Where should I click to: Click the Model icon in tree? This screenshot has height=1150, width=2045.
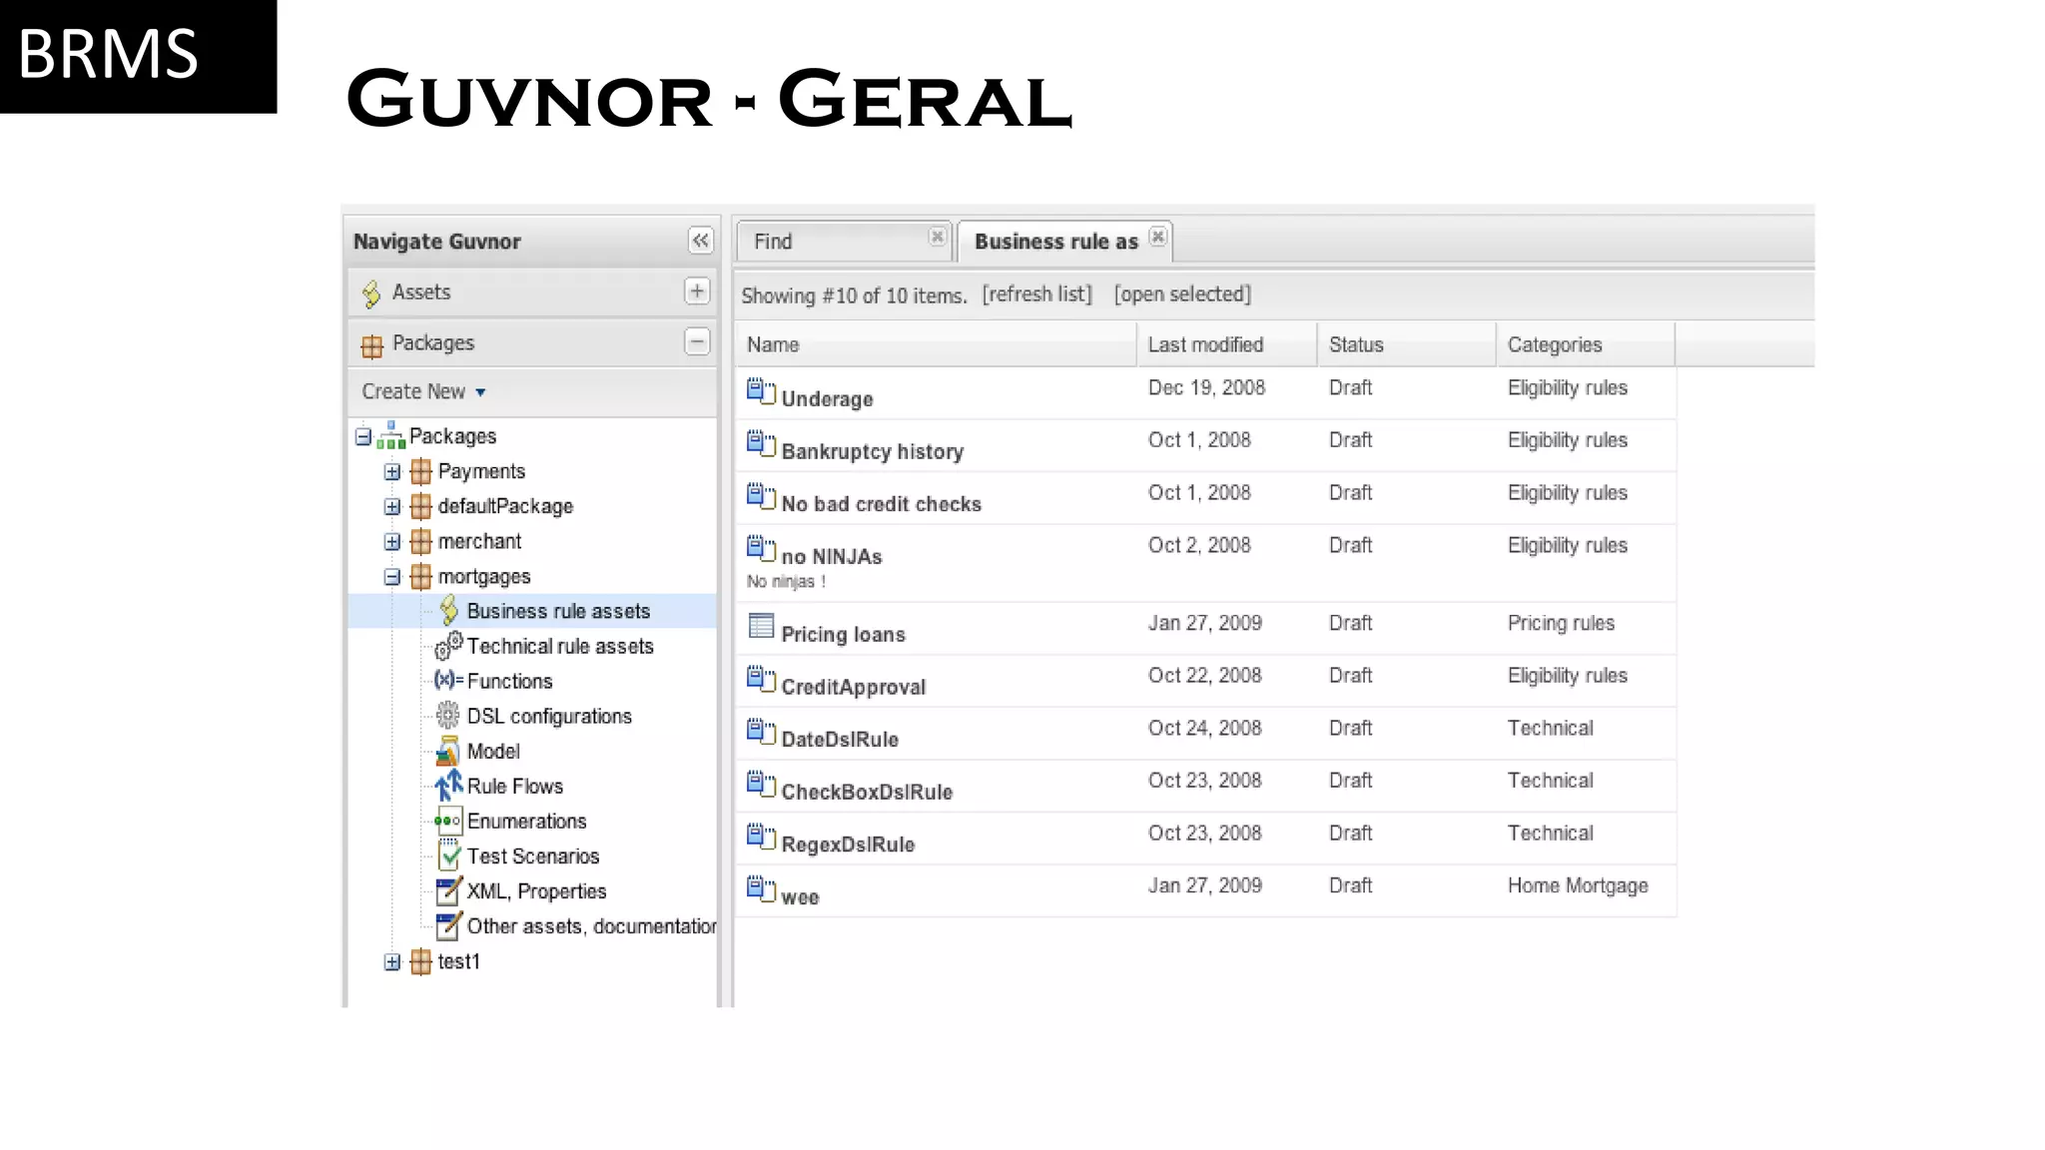(448, 751)
